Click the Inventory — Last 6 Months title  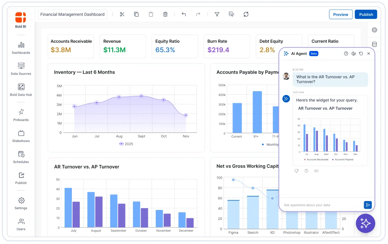84,72
